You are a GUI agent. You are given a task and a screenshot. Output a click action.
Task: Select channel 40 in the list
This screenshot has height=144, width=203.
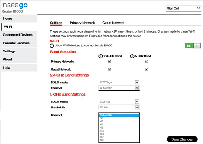click(119, 121)
